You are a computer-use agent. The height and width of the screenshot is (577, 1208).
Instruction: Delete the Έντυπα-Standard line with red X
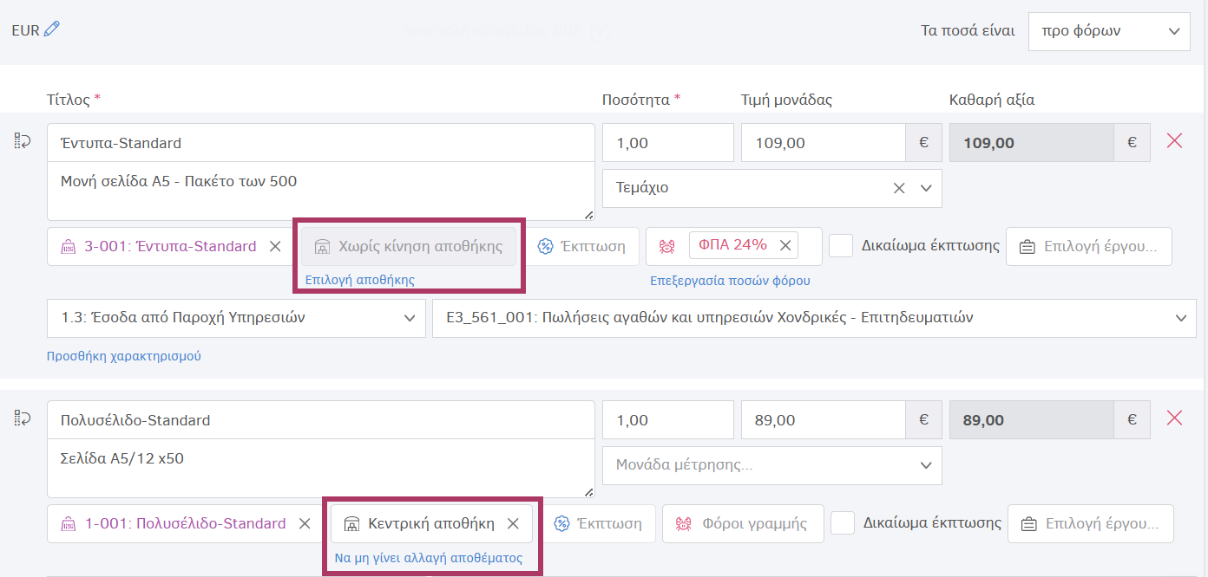pyautogui.click(x=1174, y=141)
